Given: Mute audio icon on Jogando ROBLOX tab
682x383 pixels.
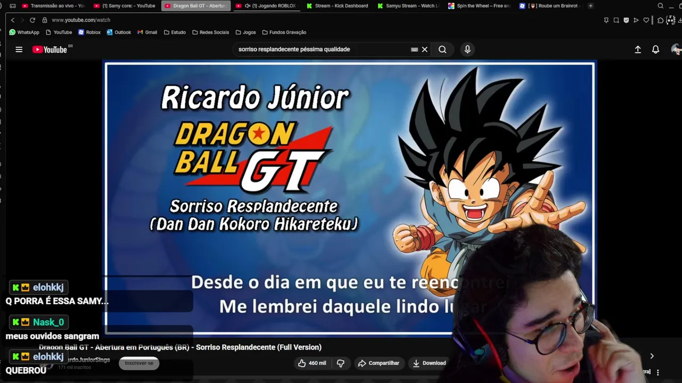Looking at the screenshot, I should 247,6.
